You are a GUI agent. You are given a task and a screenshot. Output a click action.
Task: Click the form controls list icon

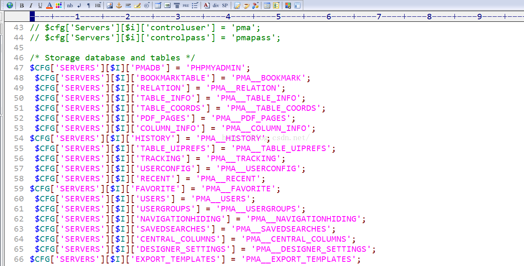coord(276,5)
